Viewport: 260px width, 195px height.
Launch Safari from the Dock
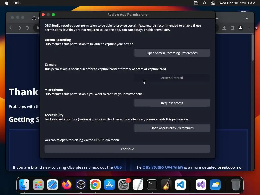pos(53,185)
